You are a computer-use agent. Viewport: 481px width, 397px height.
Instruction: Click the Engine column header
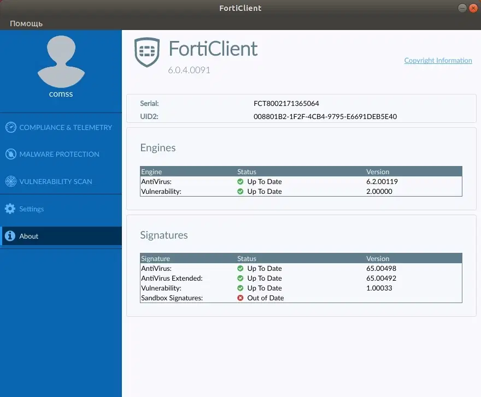tap(151, 171)
